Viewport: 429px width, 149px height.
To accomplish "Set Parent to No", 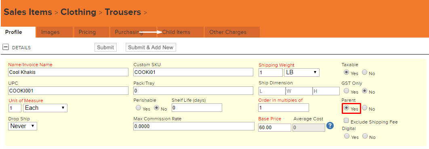I will click(x=365, y=108).
